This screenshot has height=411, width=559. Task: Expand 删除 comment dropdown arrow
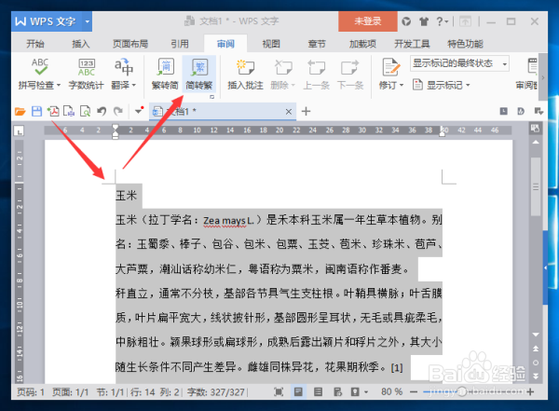(293, 85)
